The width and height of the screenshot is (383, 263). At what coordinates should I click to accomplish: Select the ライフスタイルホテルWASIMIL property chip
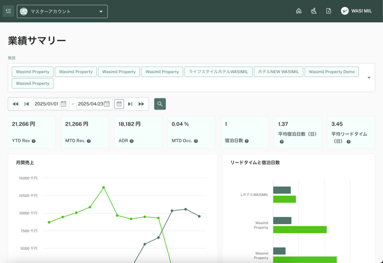[218, 72]
